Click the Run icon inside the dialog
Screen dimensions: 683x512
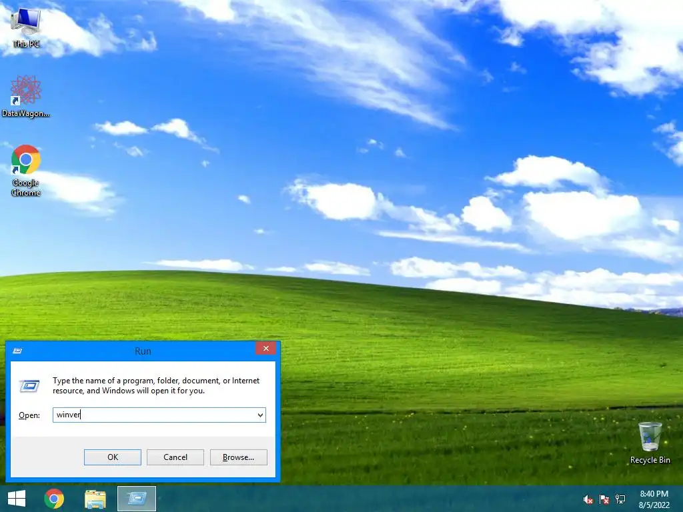29,386
